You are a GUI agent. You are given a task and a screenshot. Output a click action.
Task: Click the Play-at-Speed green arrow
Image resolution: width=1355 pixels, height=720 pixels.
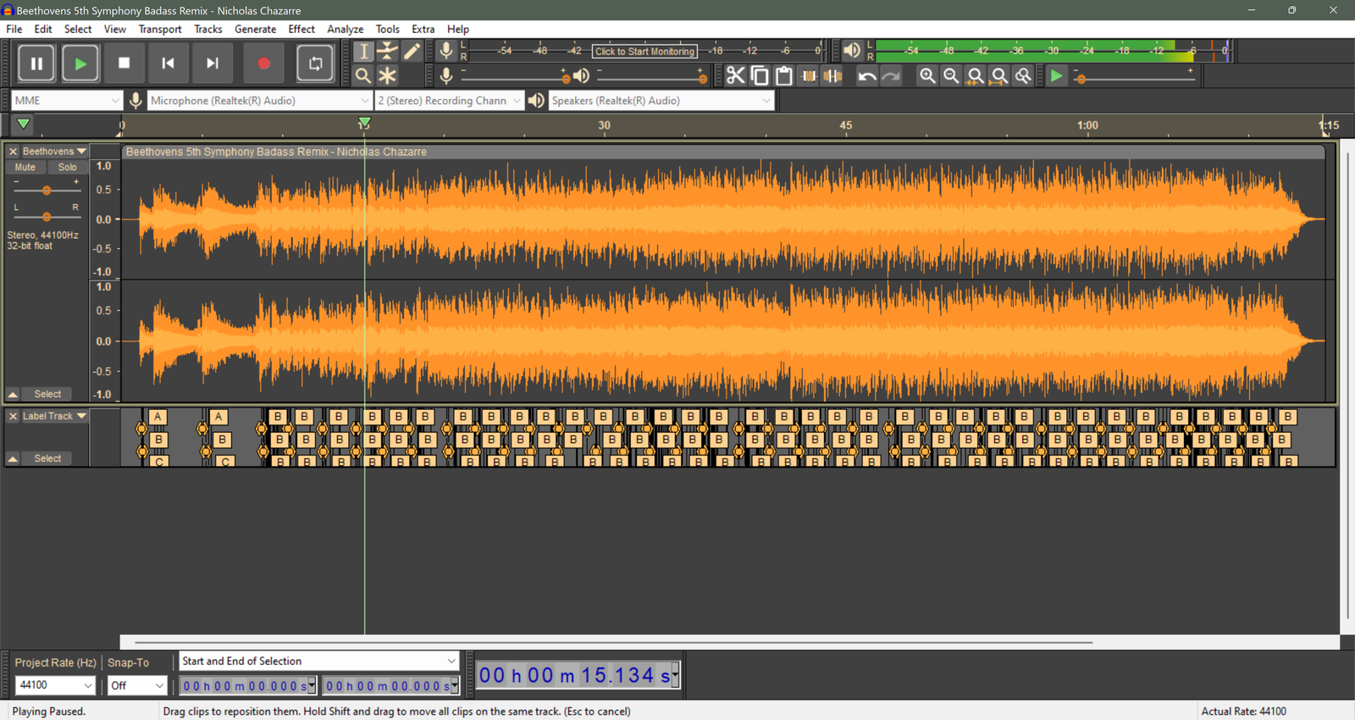pyautogui.click(x=1056, y=76)
